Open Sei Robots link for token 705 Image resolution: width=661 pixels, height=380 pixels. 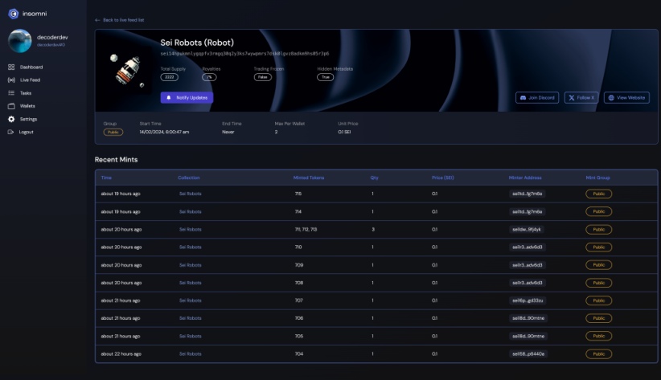(190, 336)
